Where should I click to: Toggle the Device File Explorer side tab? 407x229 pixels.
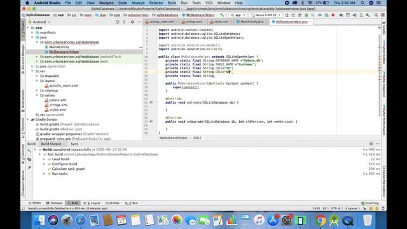(384, 181)
